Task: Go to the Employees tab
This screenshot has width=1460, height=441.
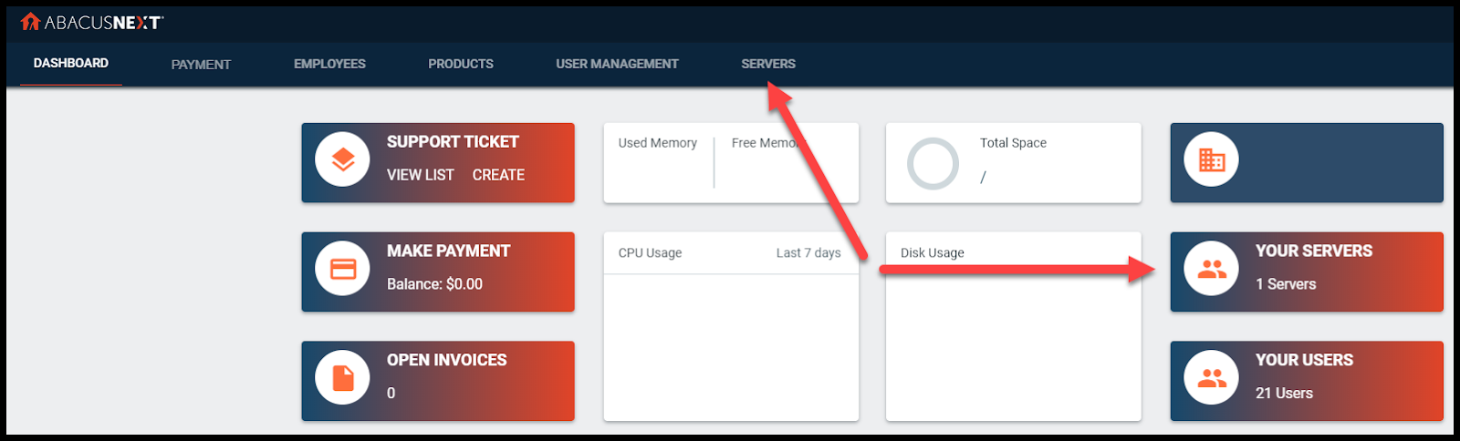Action: pos(329,64)
